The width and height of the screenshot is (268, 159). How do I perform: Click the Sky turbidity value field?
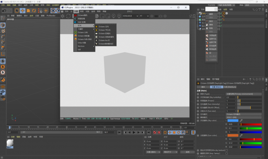231,97
